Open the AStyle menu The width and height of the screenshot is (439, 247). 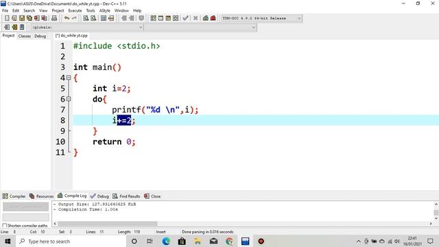pos(105,11)
